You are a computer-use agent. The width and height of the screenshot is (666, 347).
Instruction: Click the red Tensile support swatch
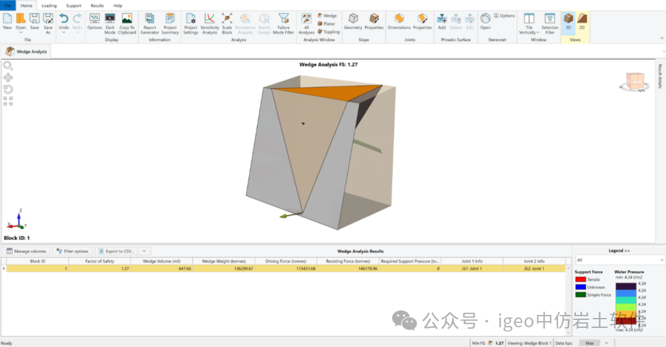(581, 279)
